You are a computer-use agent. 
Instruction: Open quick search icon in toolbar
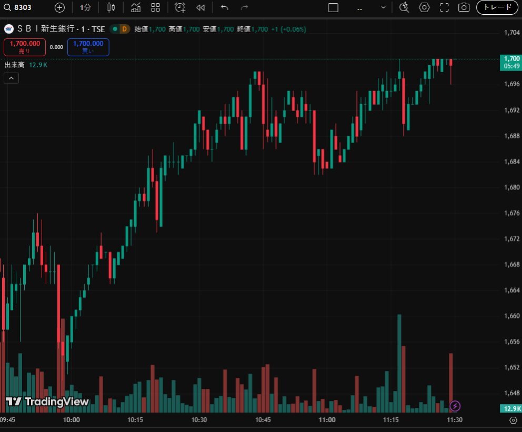404,7
